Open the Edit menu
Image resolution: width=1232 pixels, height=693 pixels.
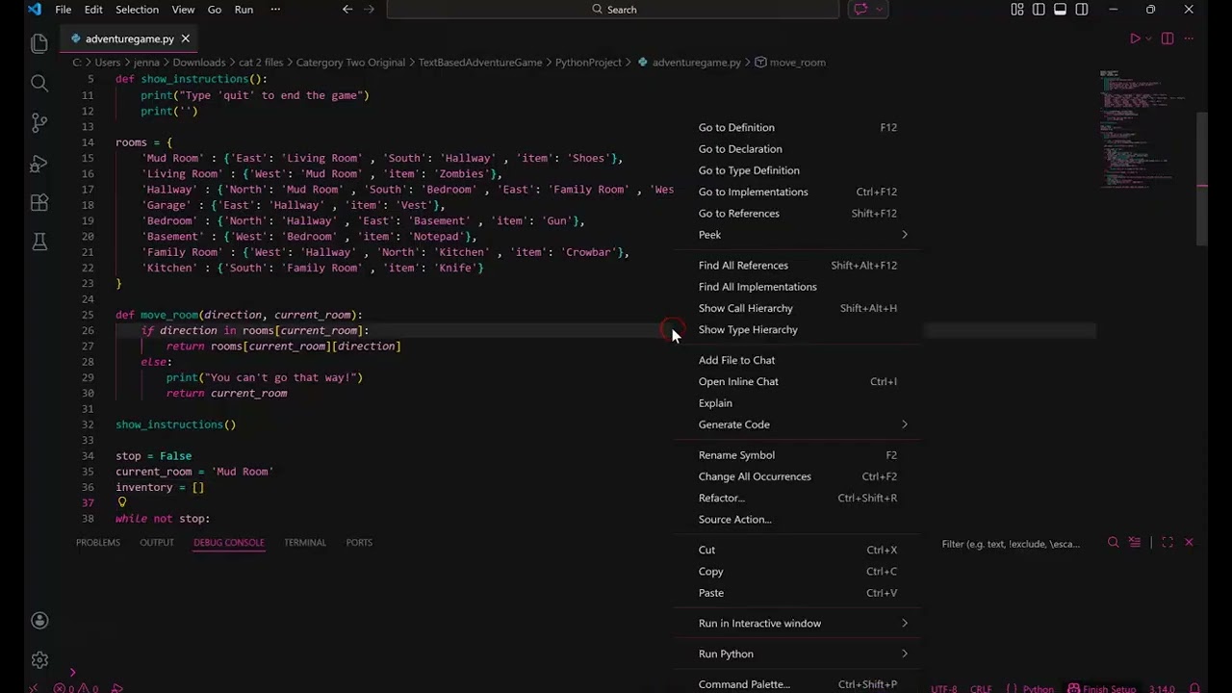click(93, 10)
